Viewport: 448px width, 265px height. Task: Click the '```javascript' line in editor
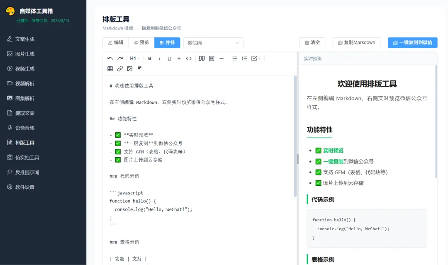tap(126, 193)
